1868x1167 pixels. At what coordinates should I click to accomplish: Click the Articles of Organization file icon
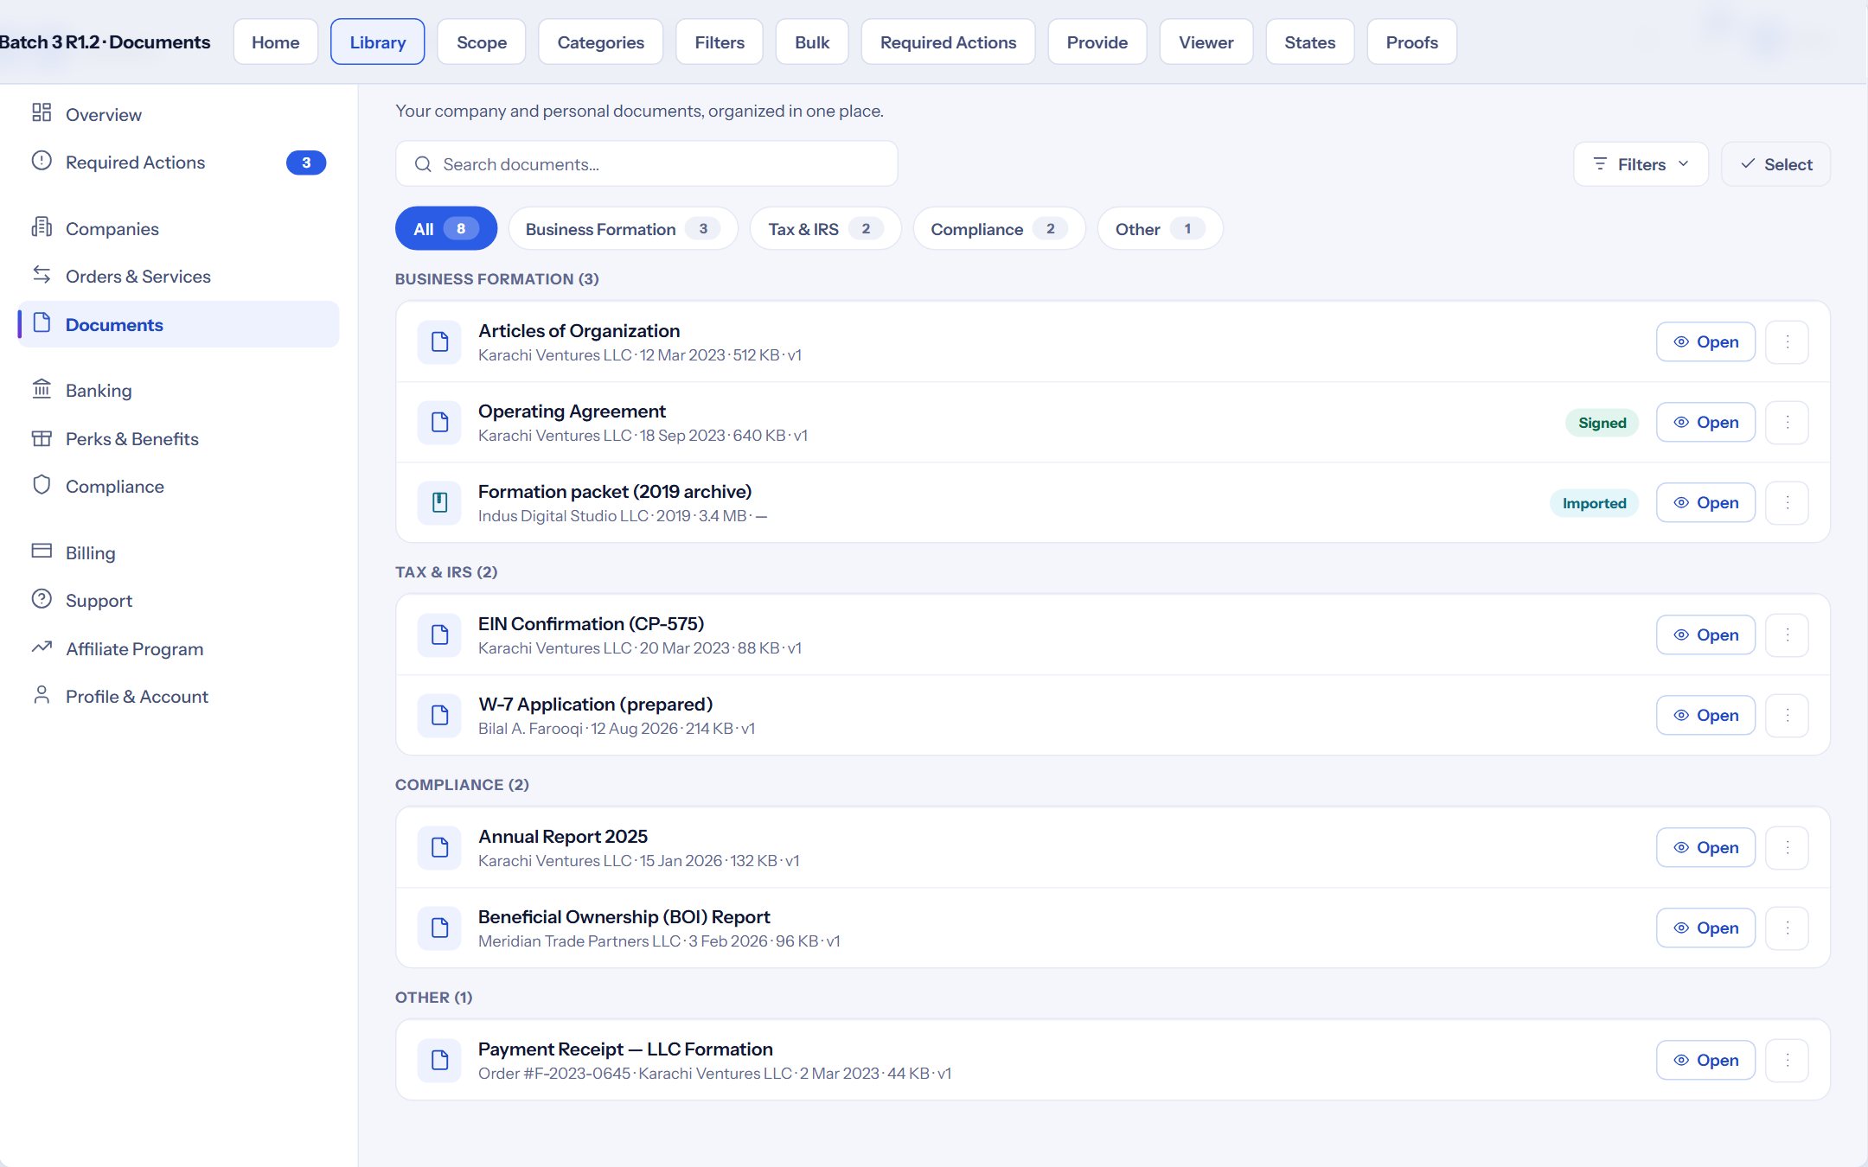[x=439, y=342]
